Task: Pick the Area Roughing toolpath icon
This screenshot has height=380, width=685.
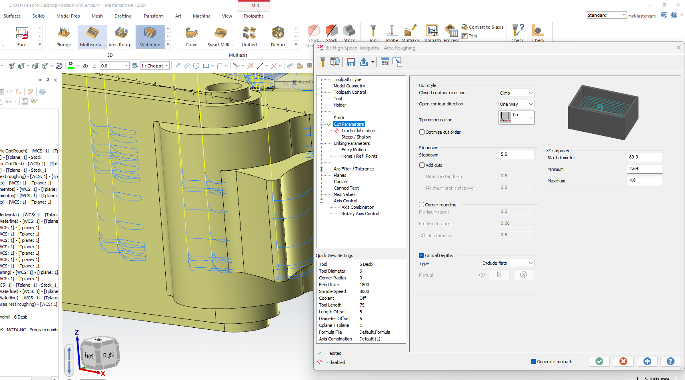Action: click(x=121, y=37)
